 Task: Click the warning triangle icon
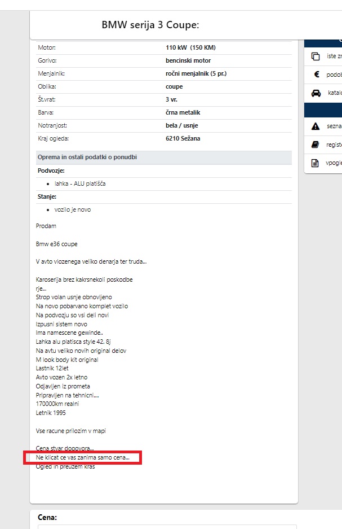pos(316,126)
